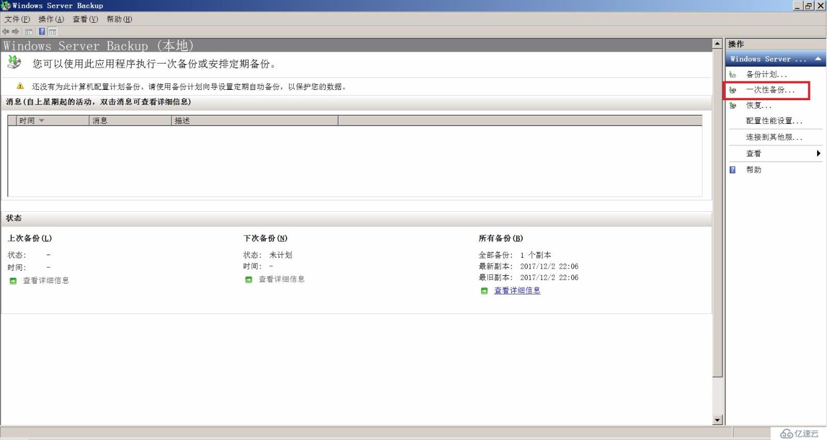827x440 pixels.
Task: Click the 一次性备份 icon in actions pane
Action: pos(732,90)
